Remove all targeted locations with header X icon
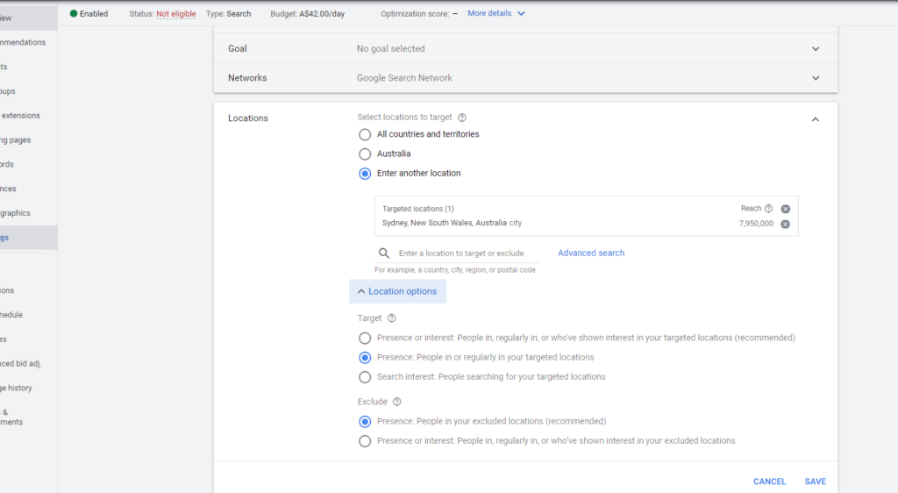The height and width of the screenshot is (493, 898). [x=786, y=209]
